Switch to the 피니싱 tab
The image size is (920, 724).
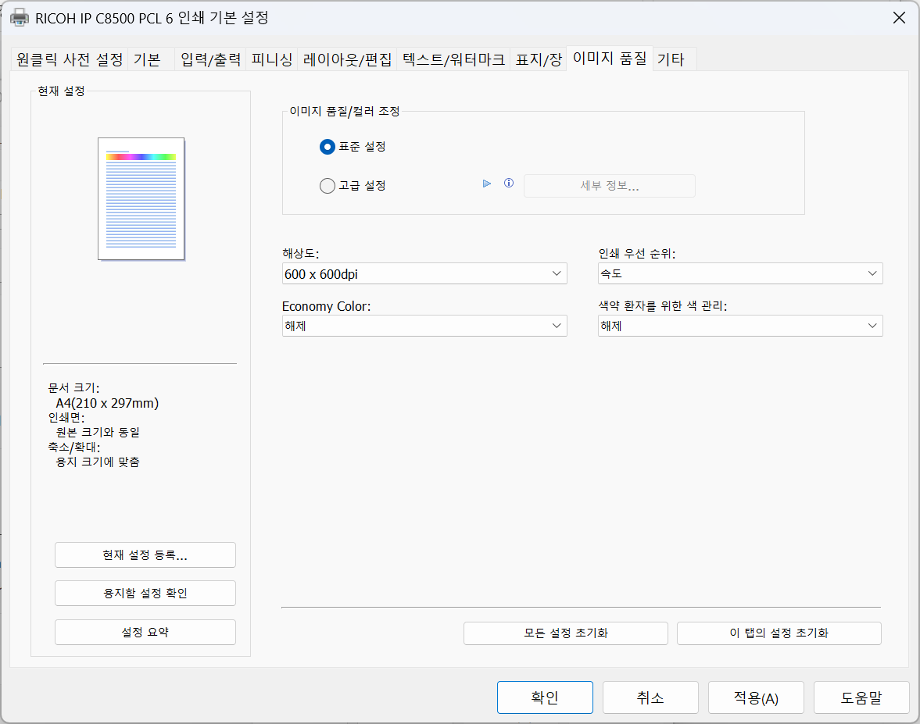pyautogui.click(x=271, y=59)
